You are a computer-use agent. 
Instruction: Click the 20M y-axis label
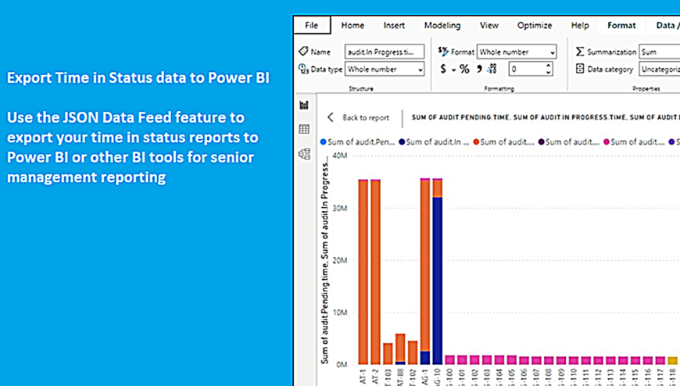(340, 260)
